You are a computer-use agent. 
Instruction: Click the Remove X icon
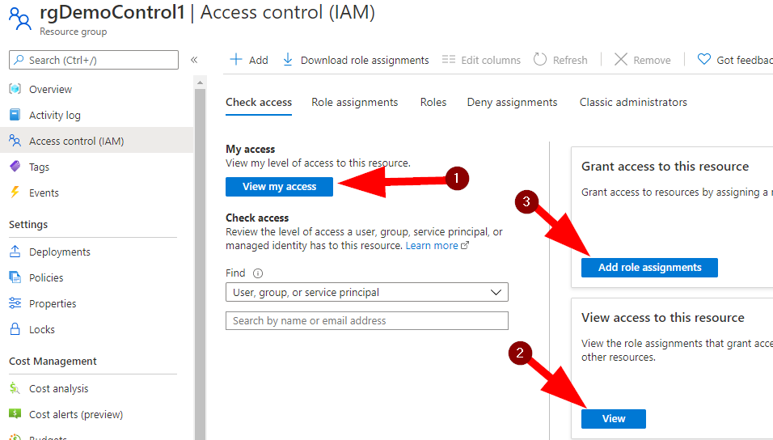[621, 60]
